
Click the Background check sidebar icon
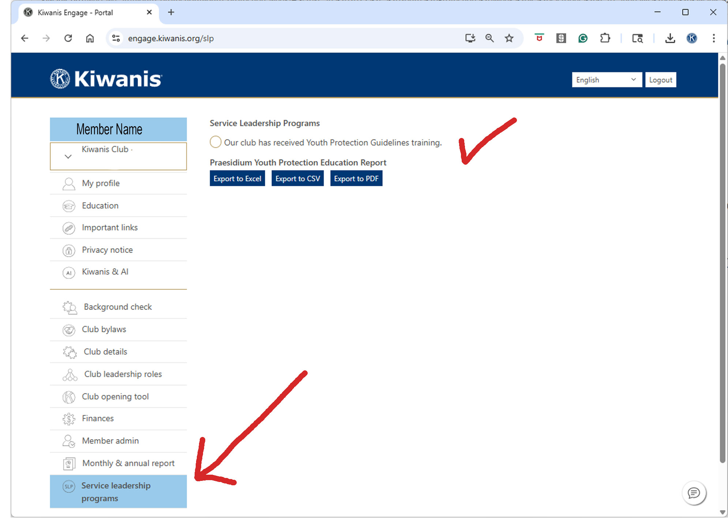point(69,307)
